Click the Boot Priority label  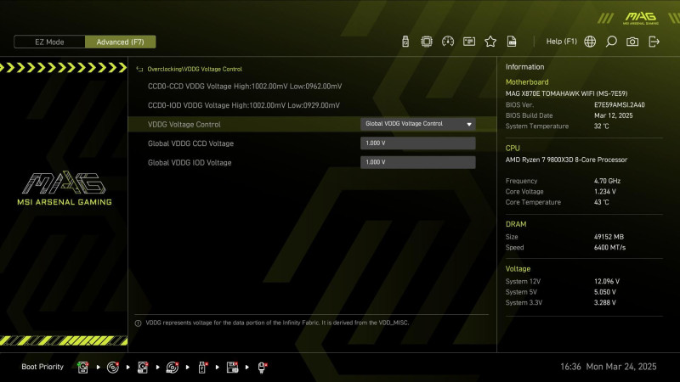pos(42,367)
